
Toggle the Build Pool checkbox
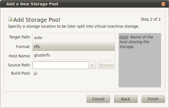(x=35, y=74)
